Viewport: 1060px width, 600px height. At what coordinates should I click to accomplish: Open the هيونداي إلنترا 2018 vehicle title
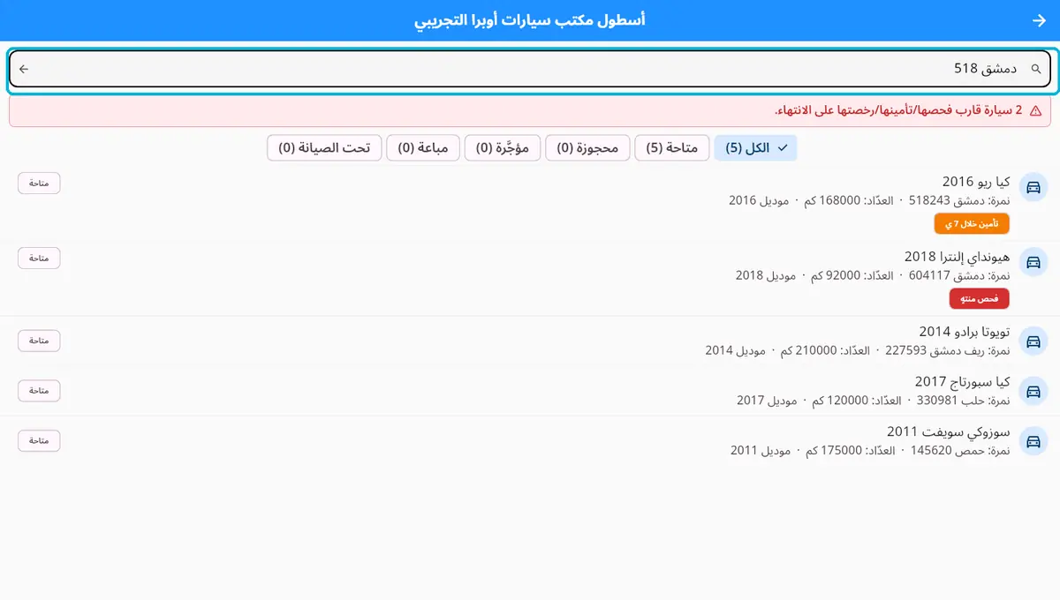coord(957,256)
